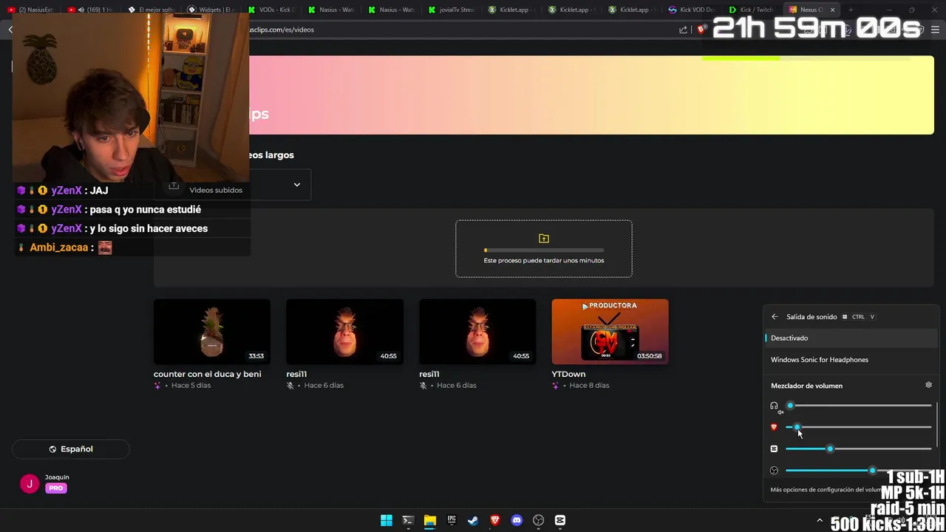Adjust the CapCut app volume slider

858,449
